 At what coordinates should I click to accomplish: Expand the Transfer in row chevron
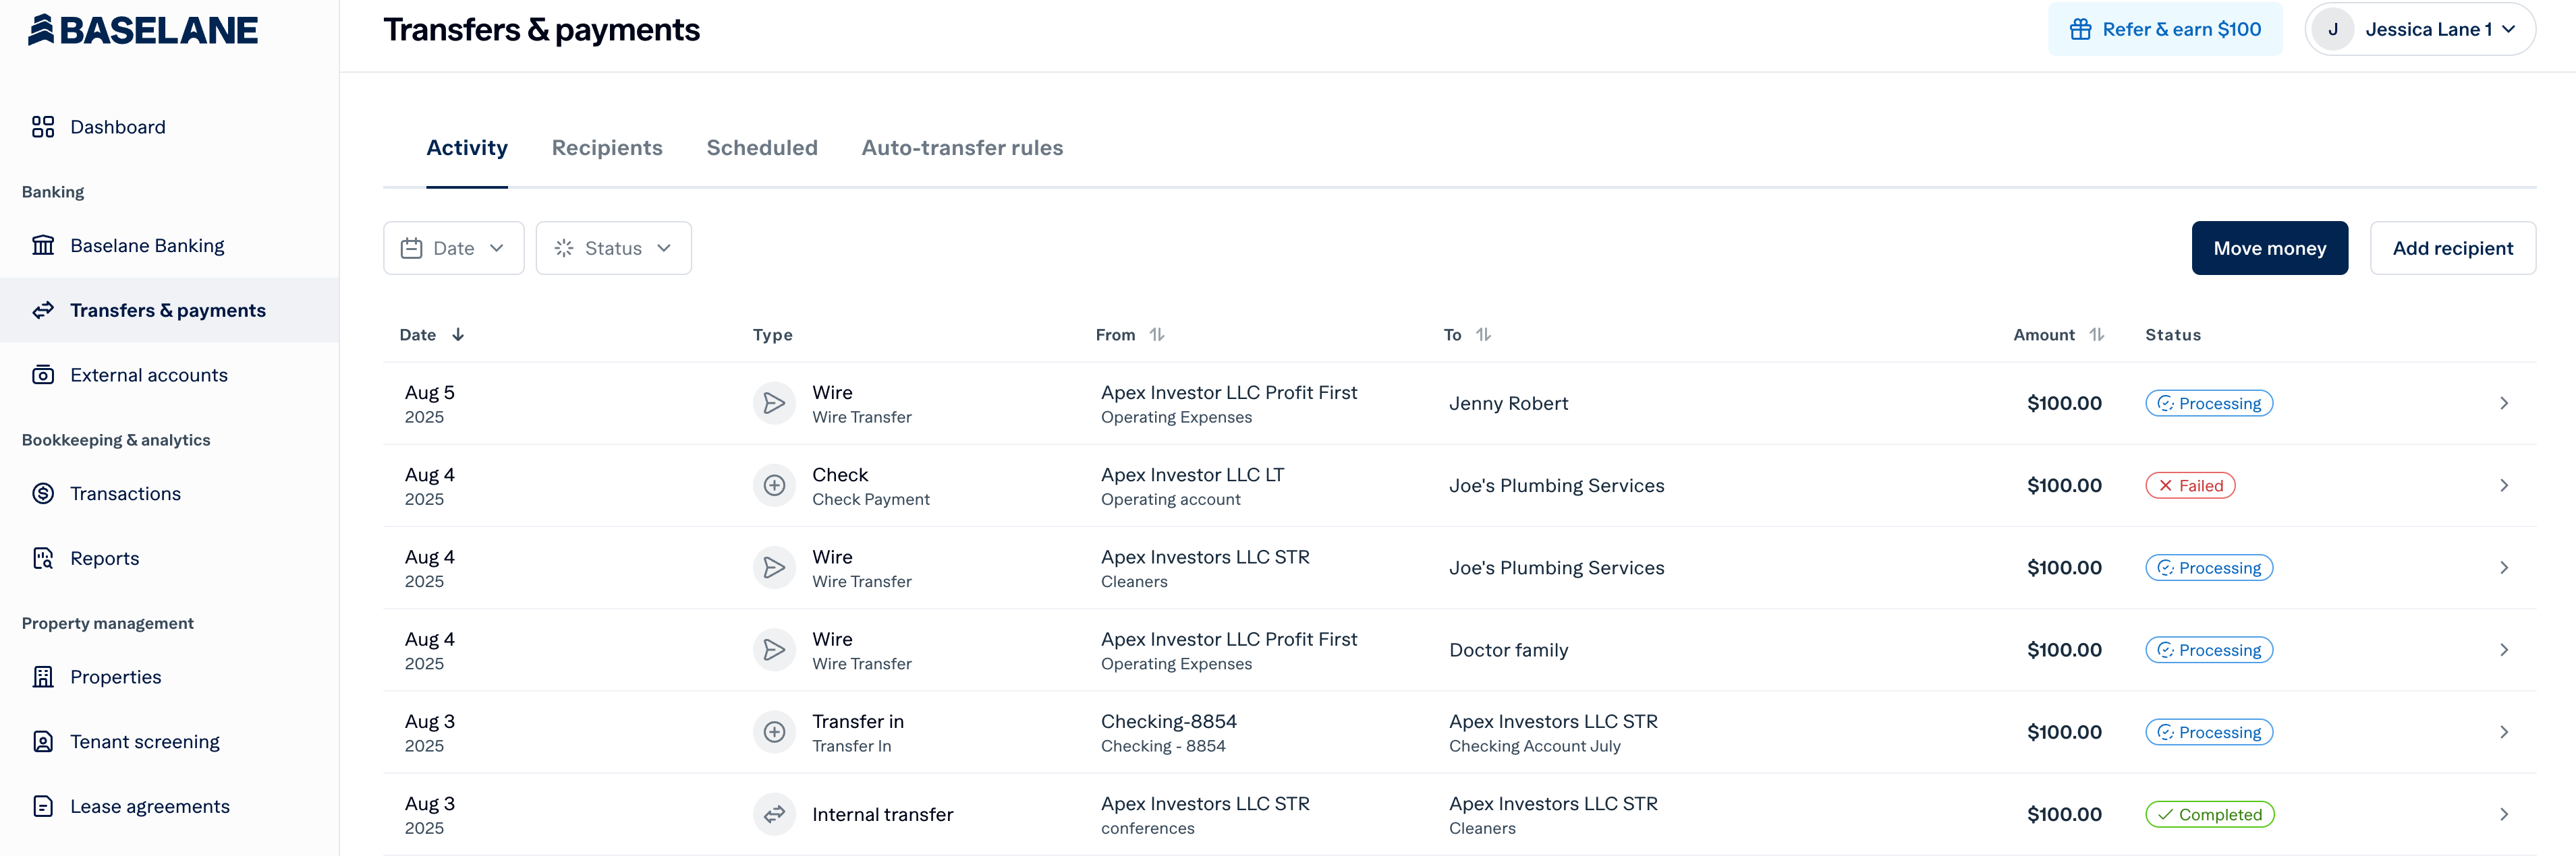(2504, 732)
